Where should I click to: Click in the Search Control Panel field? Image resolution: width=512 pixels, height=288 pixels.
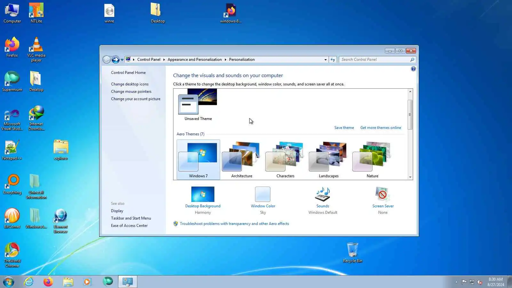[375, 60]
